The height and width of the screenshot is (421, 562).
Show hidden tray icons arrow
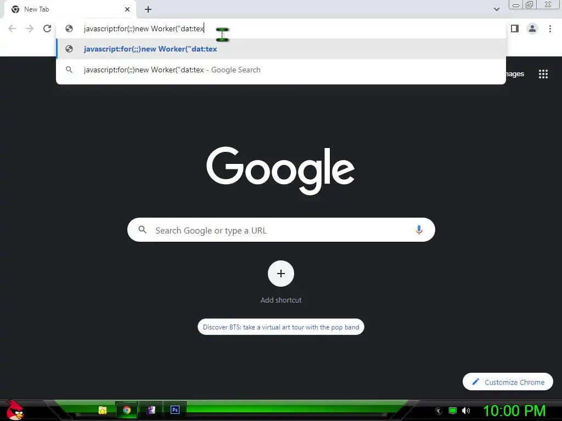(x=438, y=411)
